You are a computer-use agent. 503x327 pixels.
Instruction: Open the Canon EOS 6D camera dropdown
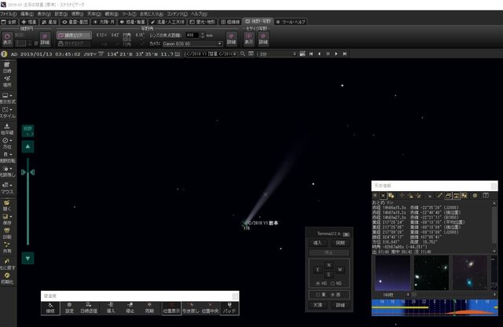pyautogui.click(x=193, y=44)
